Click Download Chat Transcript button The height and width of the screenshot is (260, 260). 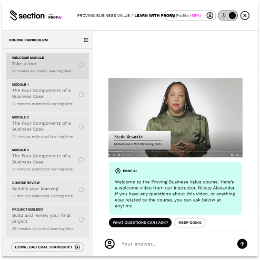click(47, 247)
